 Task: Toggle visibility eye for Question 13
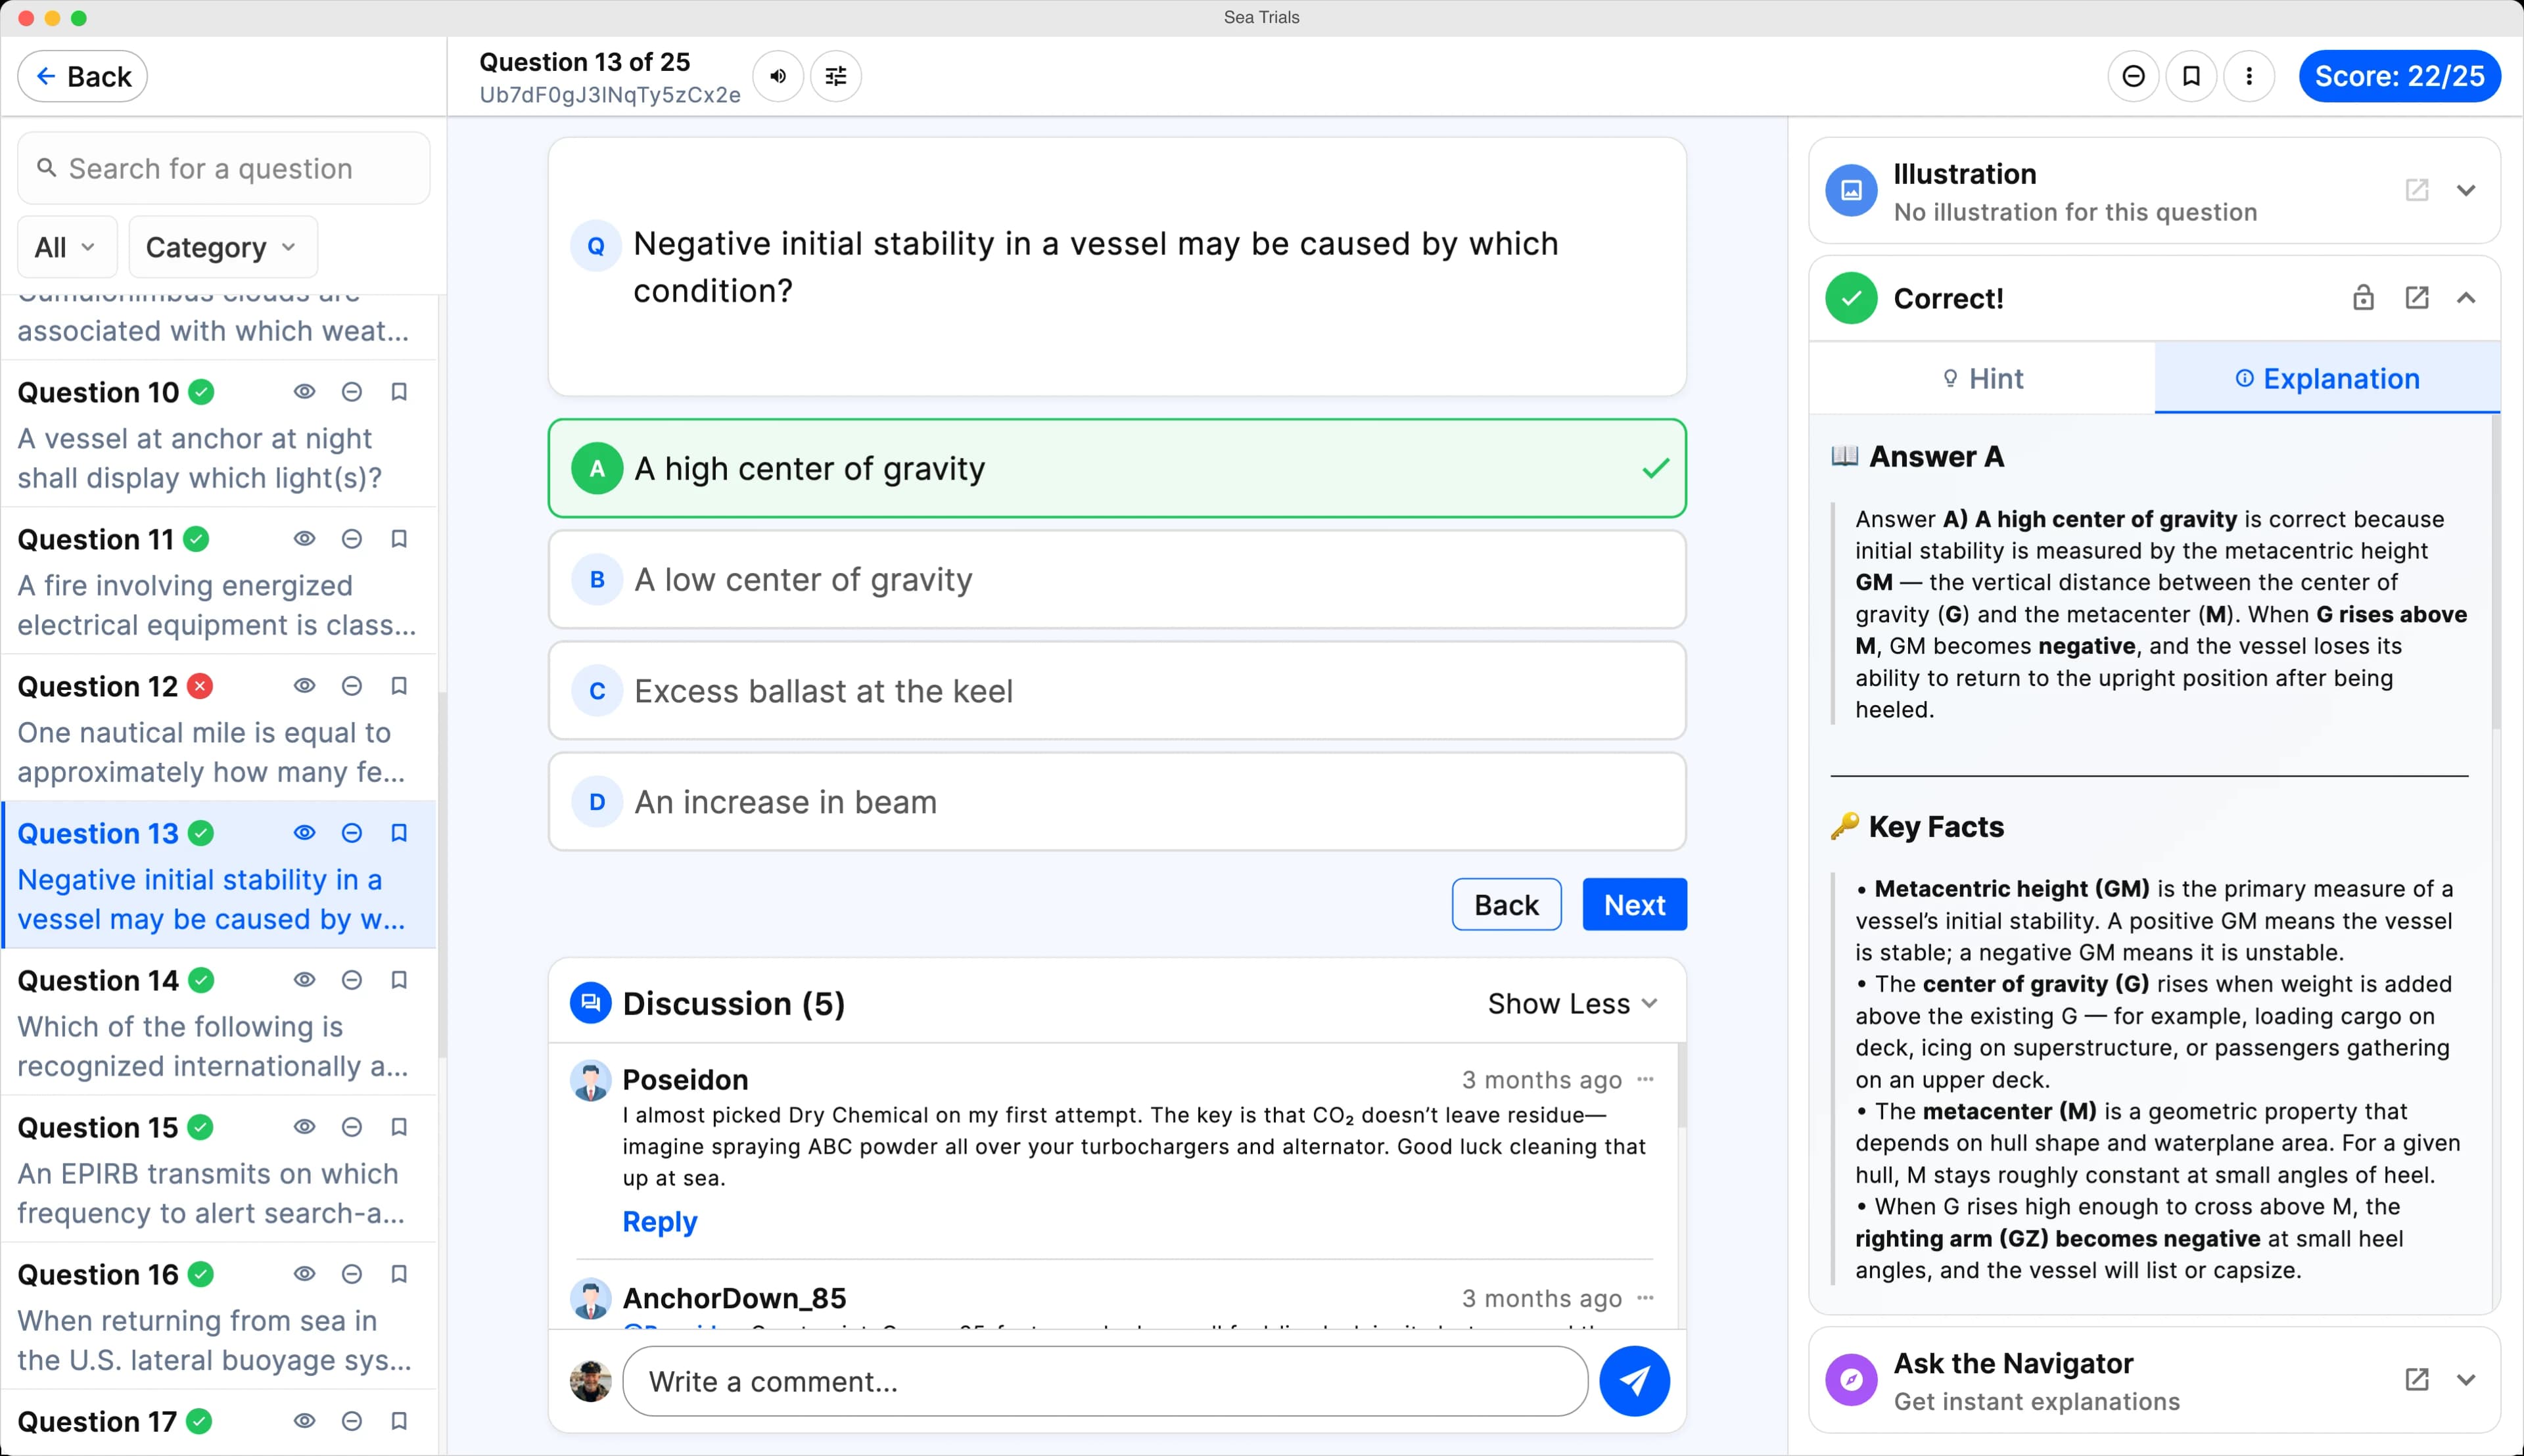[304, 833]
